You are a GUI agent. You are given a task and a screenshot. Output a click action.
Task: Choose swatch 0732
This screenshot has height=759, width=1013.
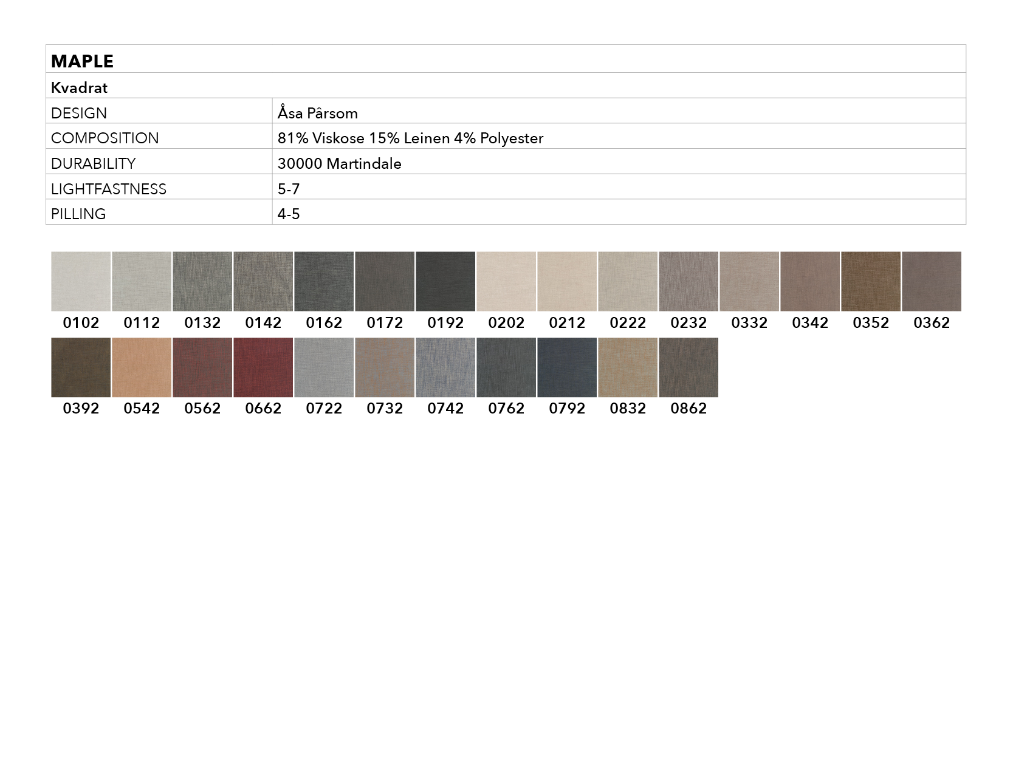[x=385, y=367]
